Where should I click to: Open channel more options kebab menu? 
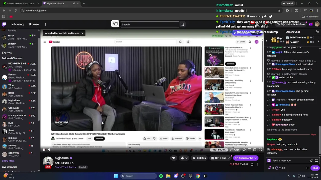(x=257, y=164)
